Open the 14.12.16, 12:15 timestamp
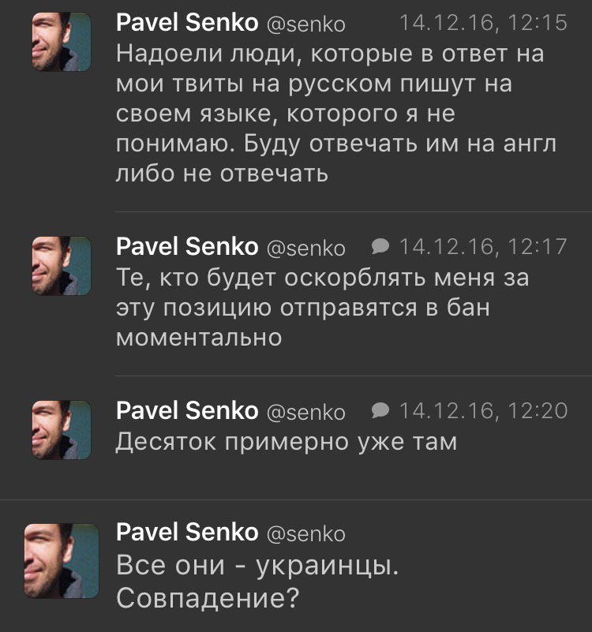 point(483,23)
